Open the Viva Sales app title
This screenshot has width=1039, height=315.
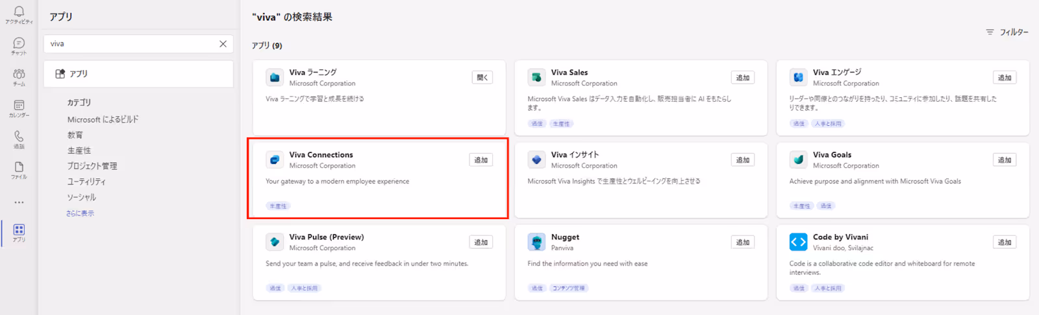click(x=570, y=73)
